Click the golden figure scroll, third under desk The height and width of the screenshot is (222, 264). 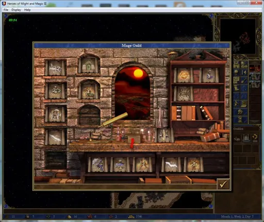(x=142, y=165)
